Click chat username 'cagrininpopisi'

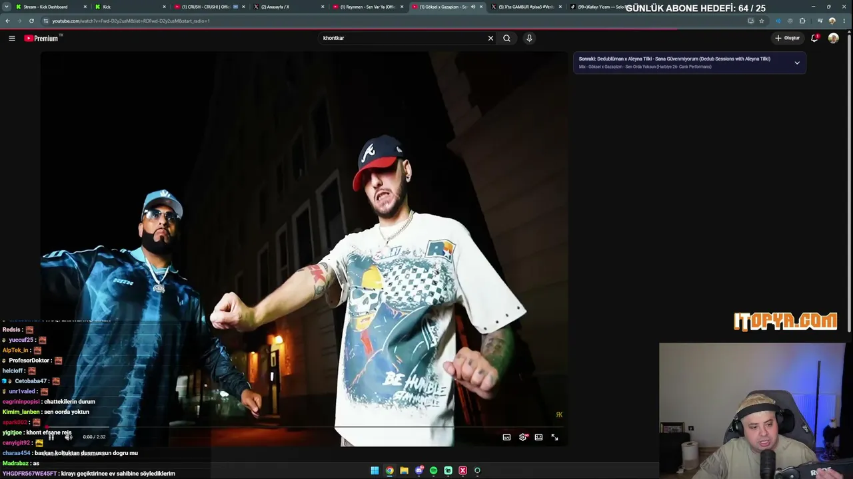(x=21, y=402)
